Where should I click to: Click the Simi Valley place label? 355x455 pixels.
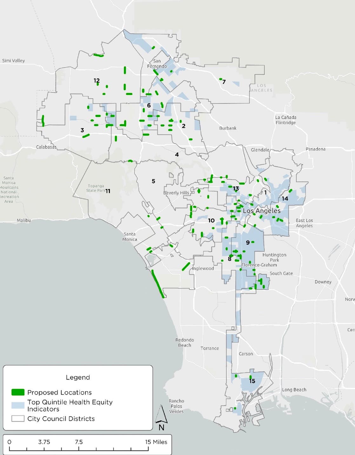(13, 61)
